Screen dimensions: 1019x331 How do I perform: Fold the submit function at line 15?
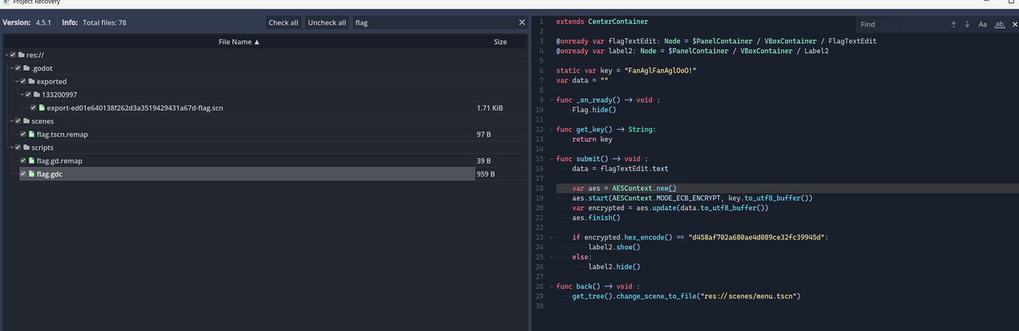click(x=551, y=159)
